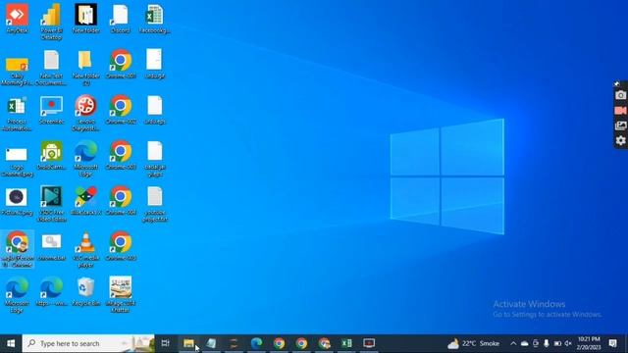Select the Screenrec desktop shortcut
This screenshot has height=353, width=628.
pyautogui.click(x=51, y=110)
